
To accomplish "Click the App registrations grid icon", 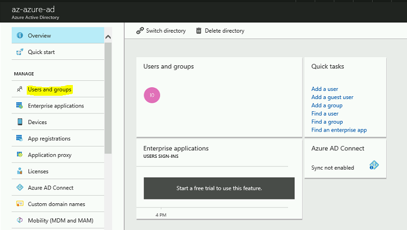I will (x=19, y=138).
